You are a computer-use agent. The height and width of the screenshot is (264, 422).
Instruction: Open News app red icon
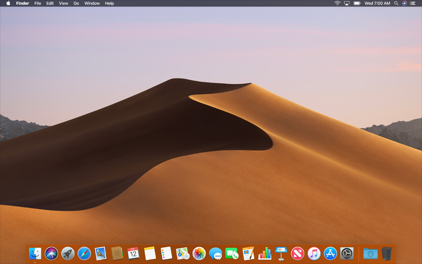click(298, 254)
